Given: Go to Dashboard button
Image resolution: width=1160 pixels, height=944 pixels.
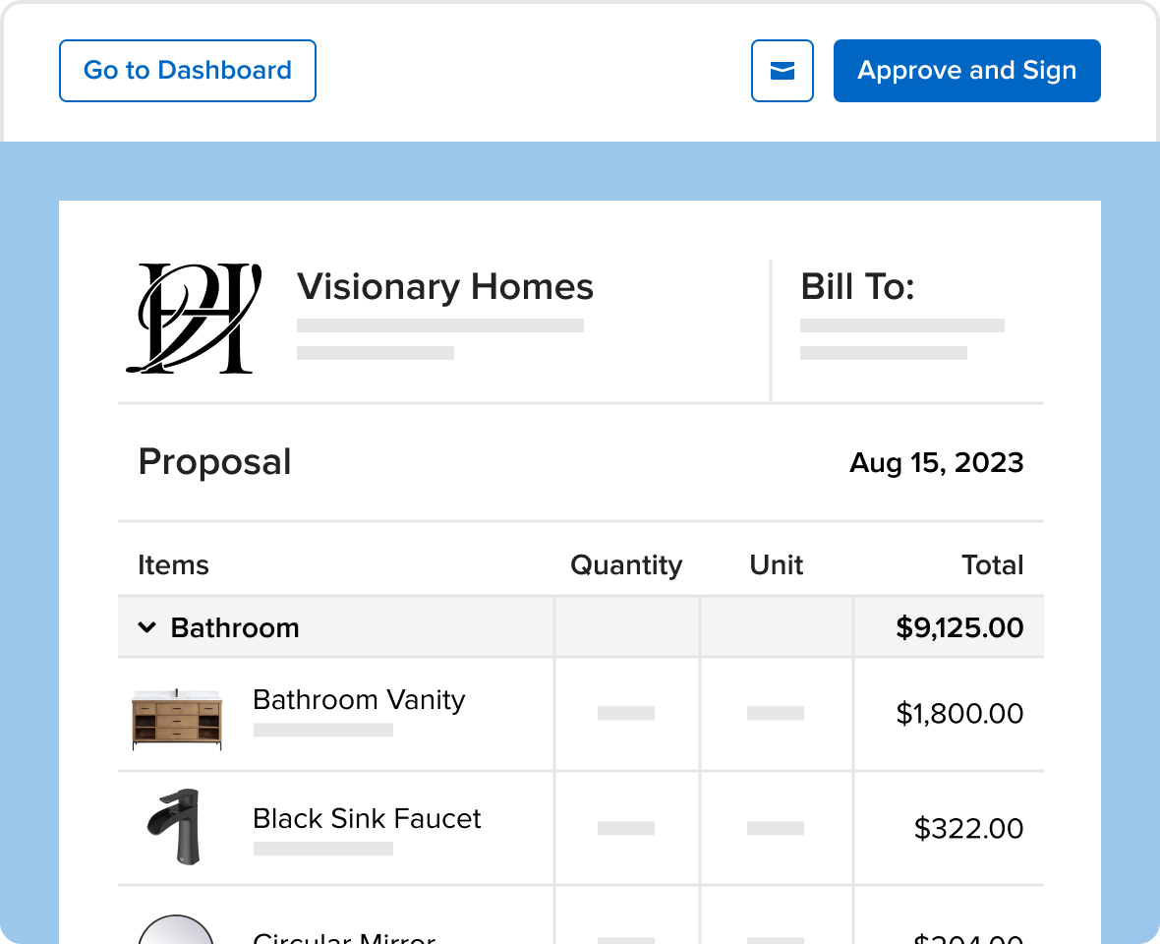Looking at the screenshot, I should (x=188, y=71).
